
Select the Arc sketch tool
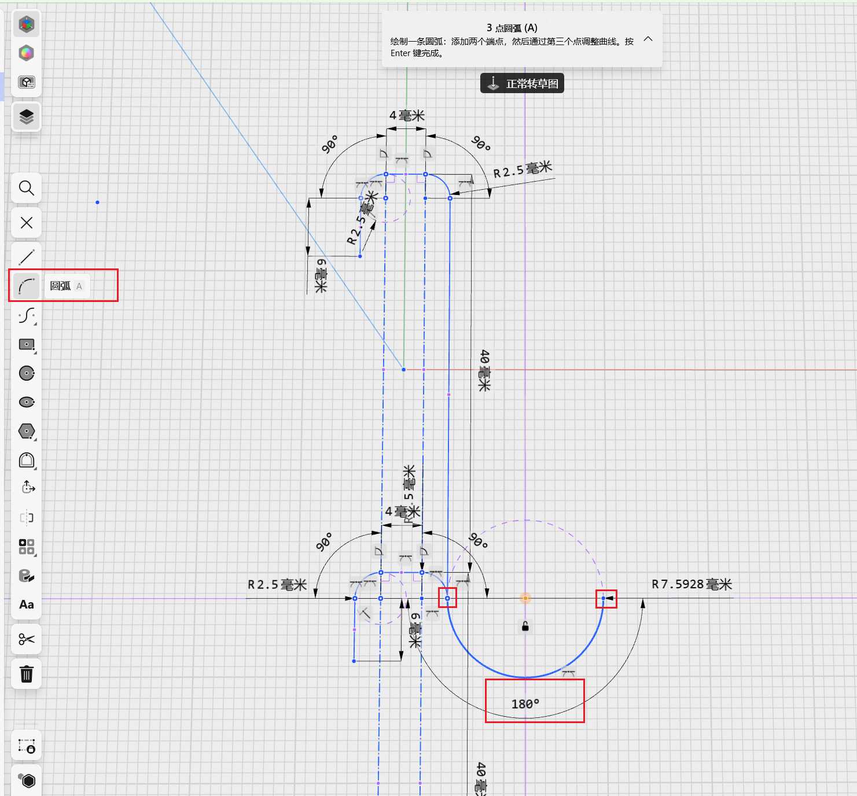27,286
